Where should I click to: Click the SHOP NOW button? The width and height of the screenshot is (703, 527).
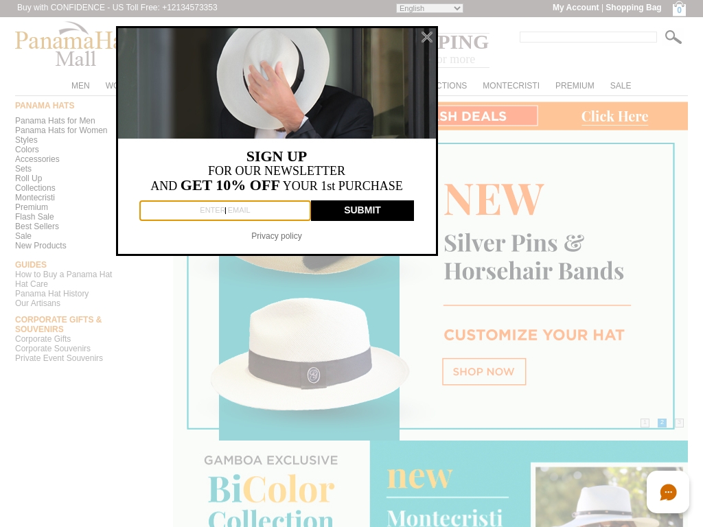click(x=484, y=371)
